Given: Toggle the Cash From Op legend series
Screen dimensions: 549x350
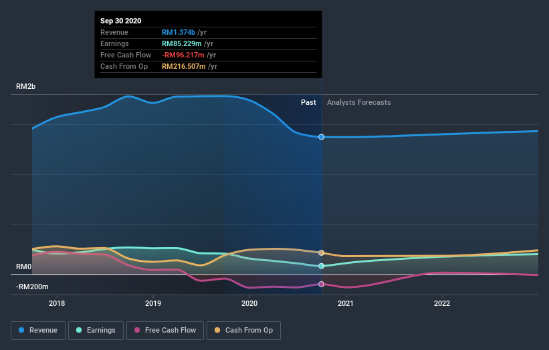Looking at the screenshot, I should [x=243, y=331].
